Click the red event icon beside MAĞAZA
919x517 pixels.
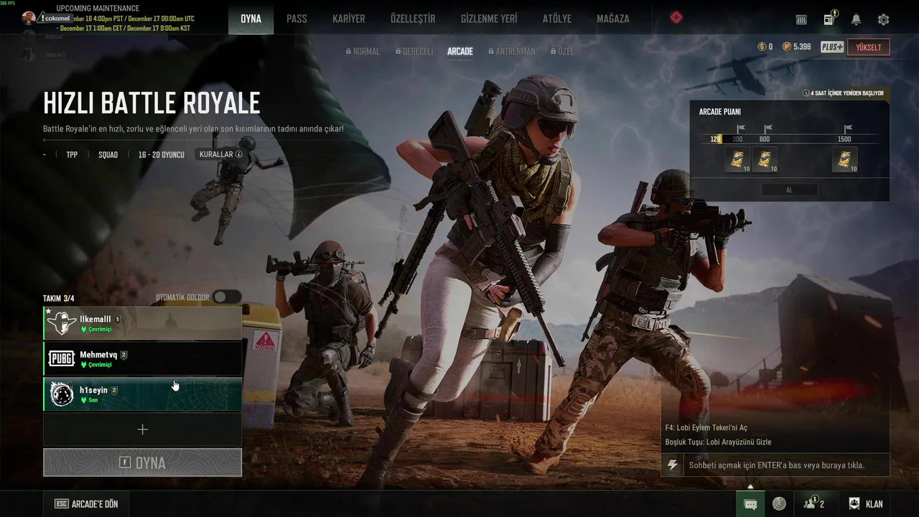point(676,17)
